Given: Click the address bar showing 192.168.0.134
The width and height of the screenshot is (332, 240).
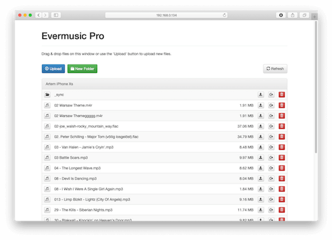Looking at the screenshot, I should pos(166,15).
